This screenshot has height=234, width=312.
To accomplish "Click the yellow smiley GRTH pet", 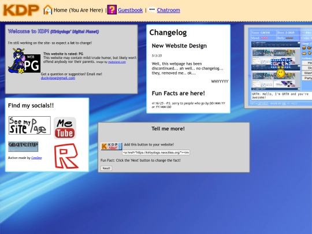I will [281, 73].
